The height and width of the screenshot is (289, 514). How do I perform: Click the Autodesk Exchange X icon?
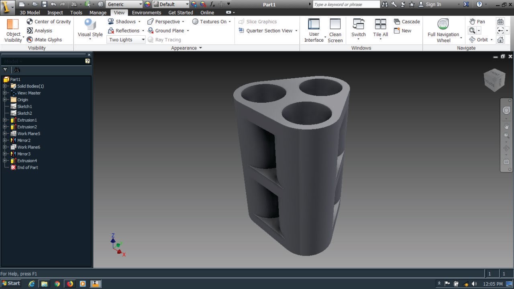(466, 4)
